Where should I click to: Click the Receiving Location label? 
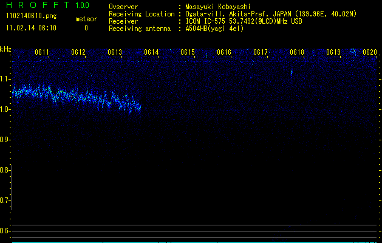point(142,14)
